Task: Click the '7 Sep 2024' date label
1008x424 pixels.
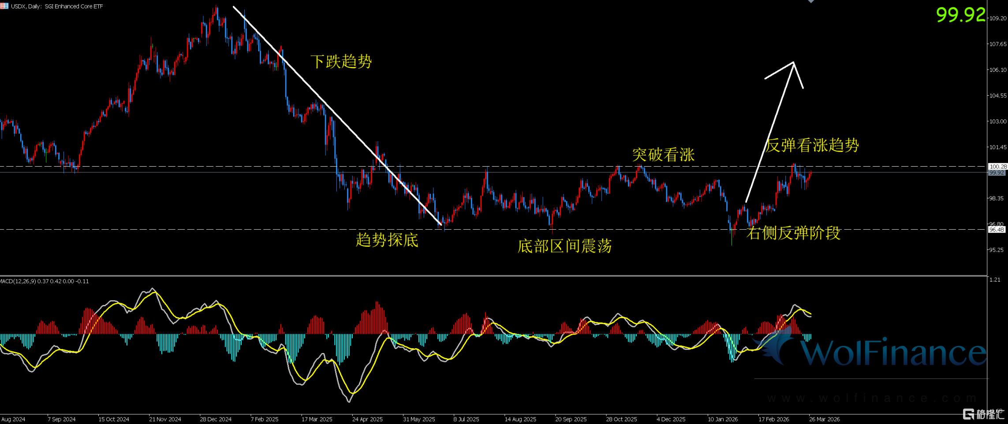Action: point(61,419)
